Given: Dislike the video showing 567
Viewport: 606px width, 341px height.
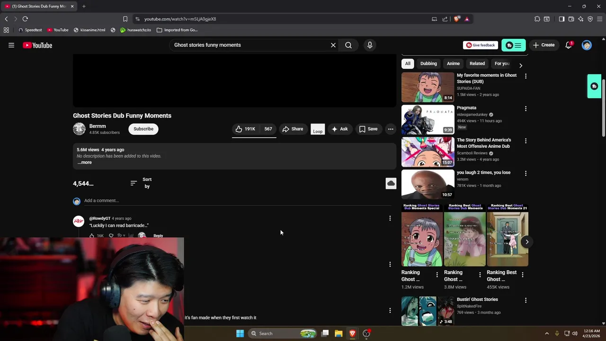Looking at the screenshot, I should click(268, 129).
